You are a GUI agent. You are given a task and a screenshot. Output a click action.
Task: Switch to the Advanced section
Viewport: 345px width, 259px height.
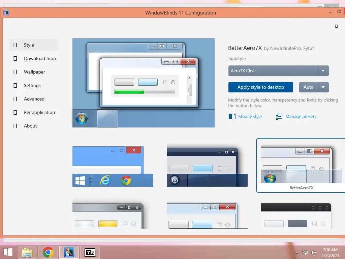point(34,99)
